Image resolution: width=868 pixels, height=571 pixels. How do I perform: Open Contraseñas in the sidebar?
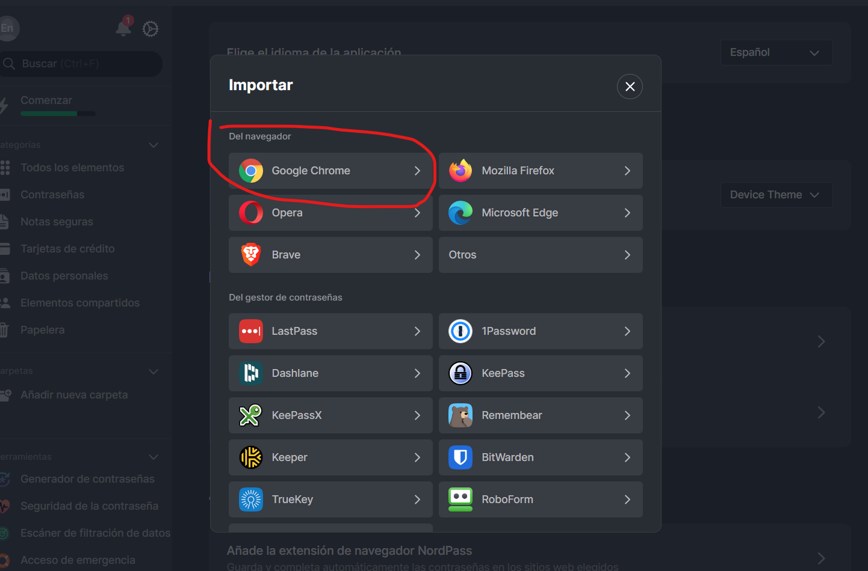[x=52, y=195]
